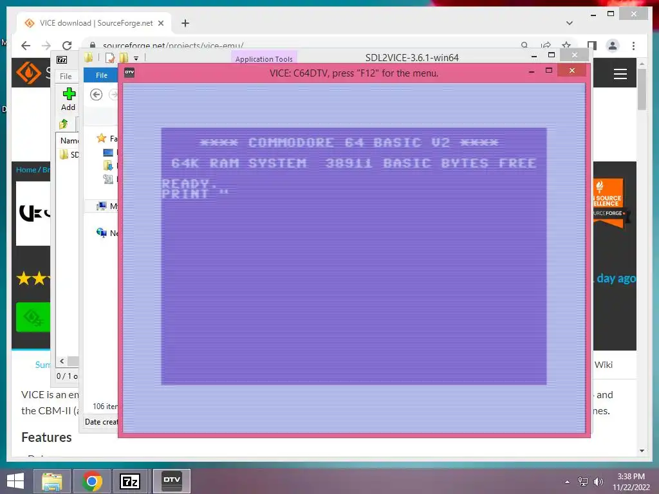The width and height of the screenshot is (659, 494).
Task: Click the Wiki tab on SourceForge
Action: 604,365
